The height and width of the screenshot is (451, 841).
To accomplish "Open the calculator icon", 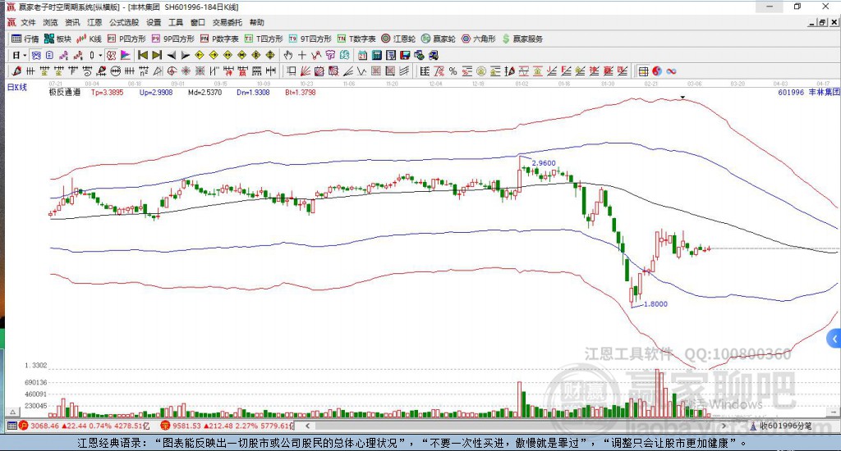I will pos(376,55).
